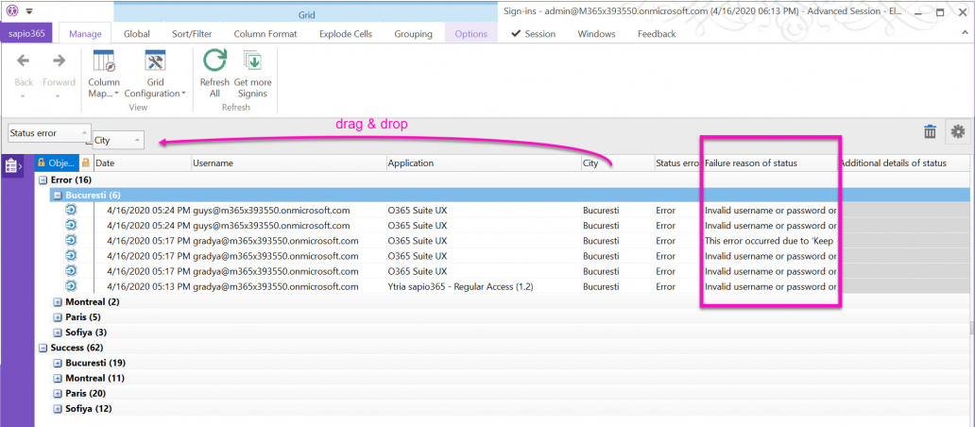This screenshot has height=427, width=975.
Task: Click the Username column header
Action: (288, 163)
